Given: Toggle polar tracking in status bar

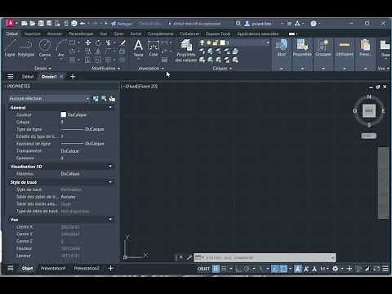Looking at the screenshot, I should [247, 269].
